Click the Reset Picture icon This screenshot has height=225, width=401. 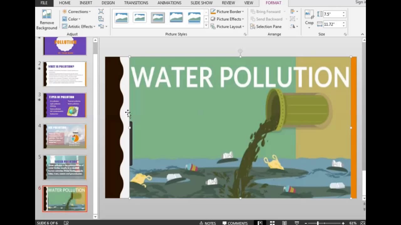[x=101, y=27]
